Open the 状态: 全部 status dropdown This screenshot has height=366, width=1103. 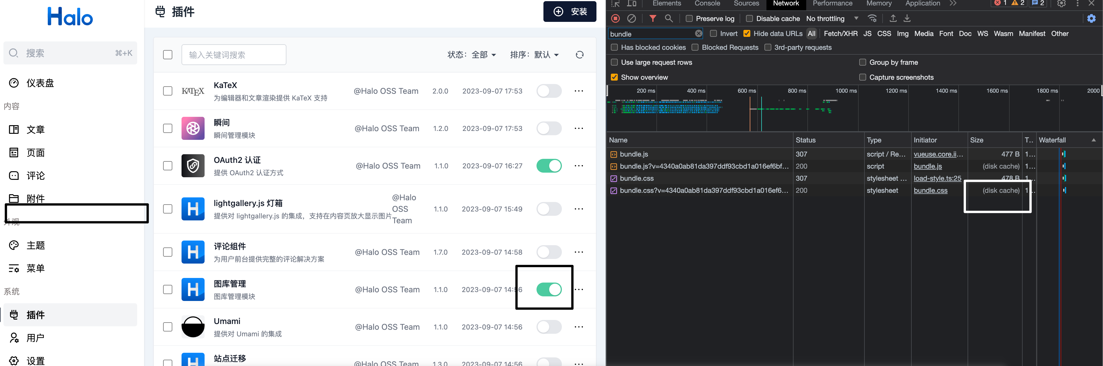(x=471, y=55)
